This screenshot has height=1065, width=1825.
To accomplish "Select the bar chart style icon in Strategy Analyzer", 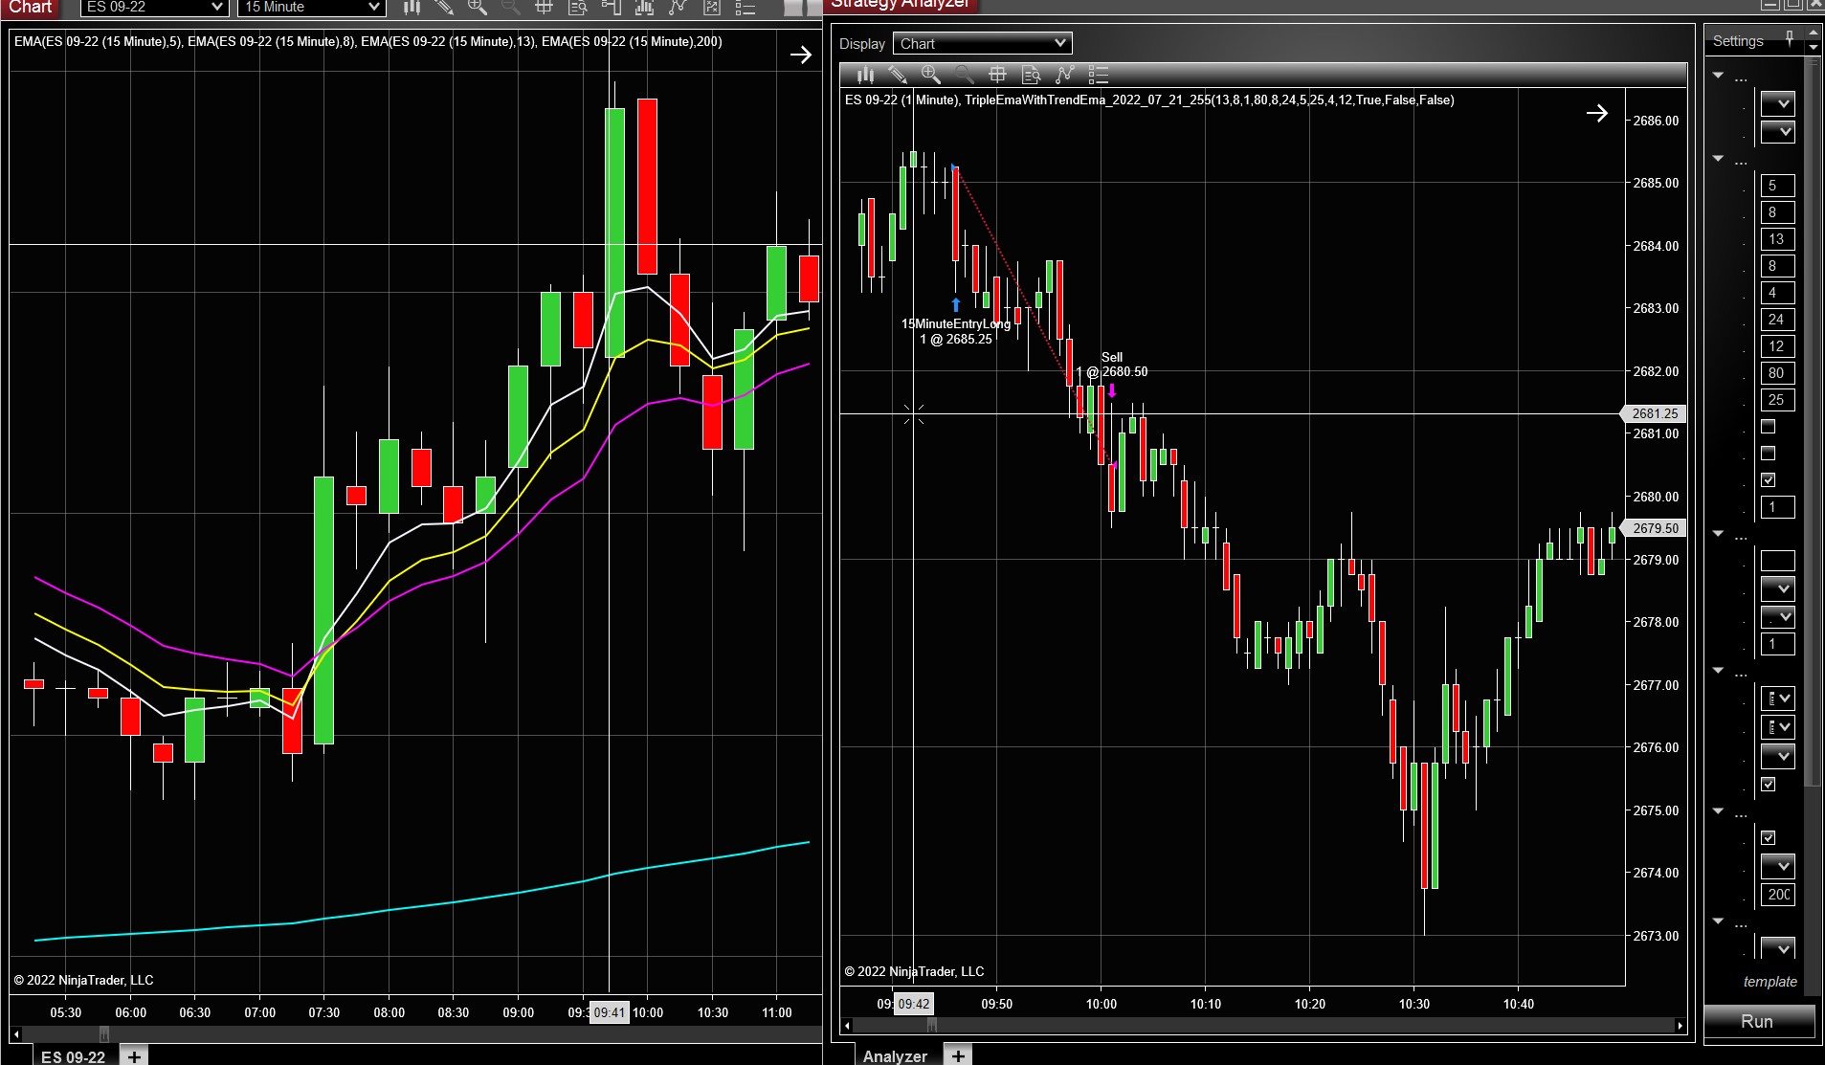I will [x=865, y=75].
